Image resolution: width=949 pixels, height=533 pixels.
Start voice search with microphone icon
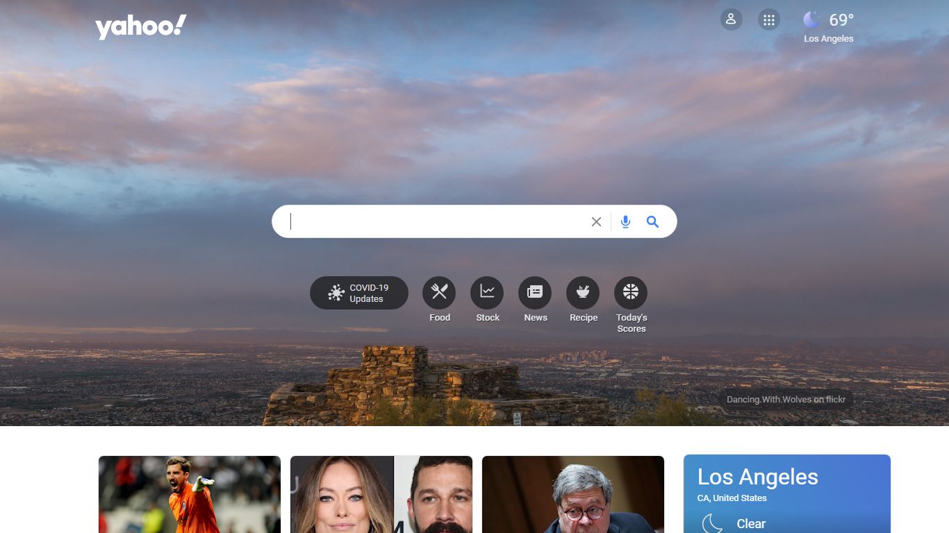coord(625,221)
